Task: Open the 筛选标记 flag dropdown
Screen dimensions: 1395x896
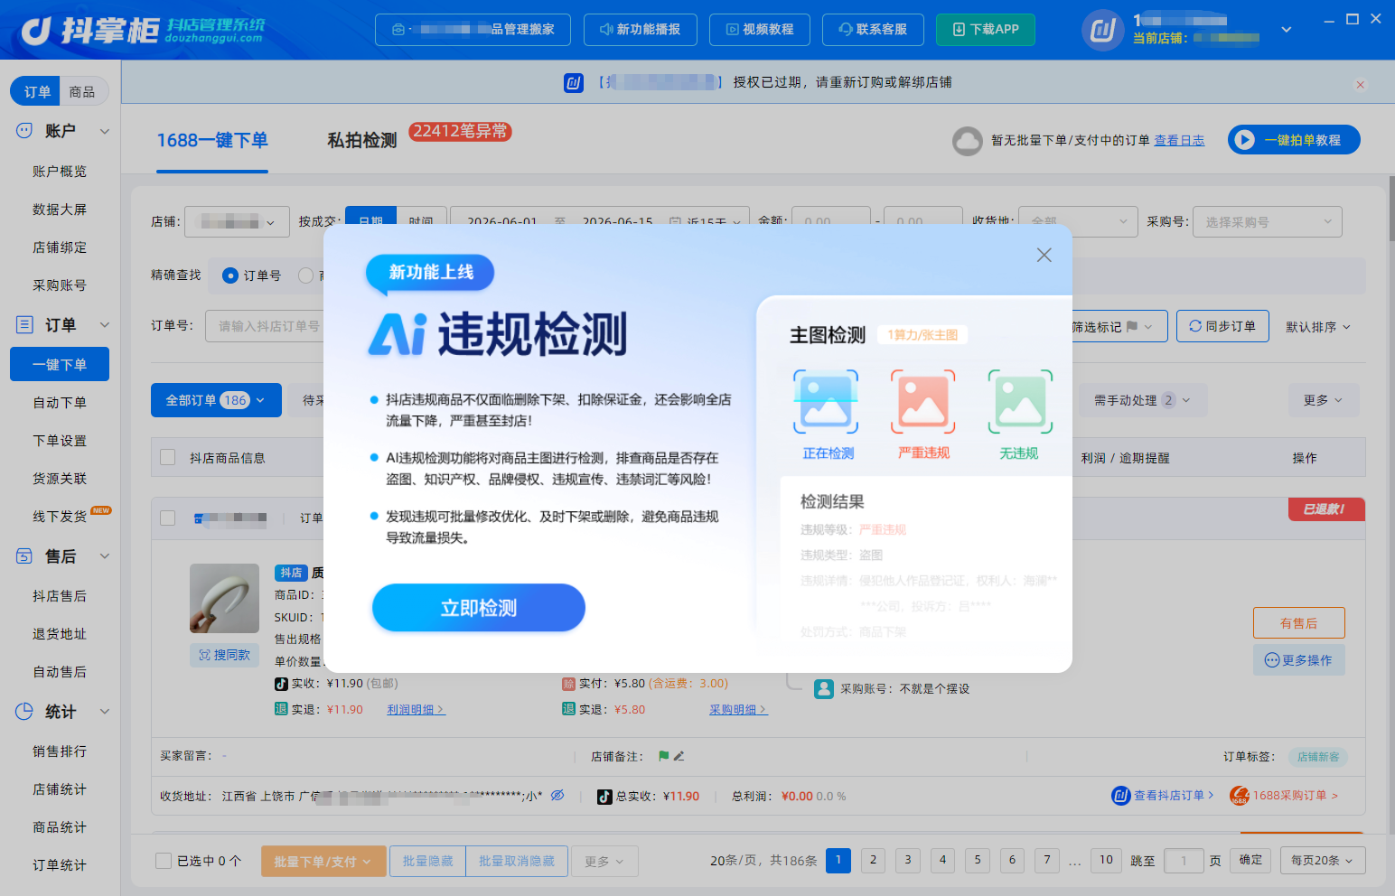Action: coord(1119,326)
